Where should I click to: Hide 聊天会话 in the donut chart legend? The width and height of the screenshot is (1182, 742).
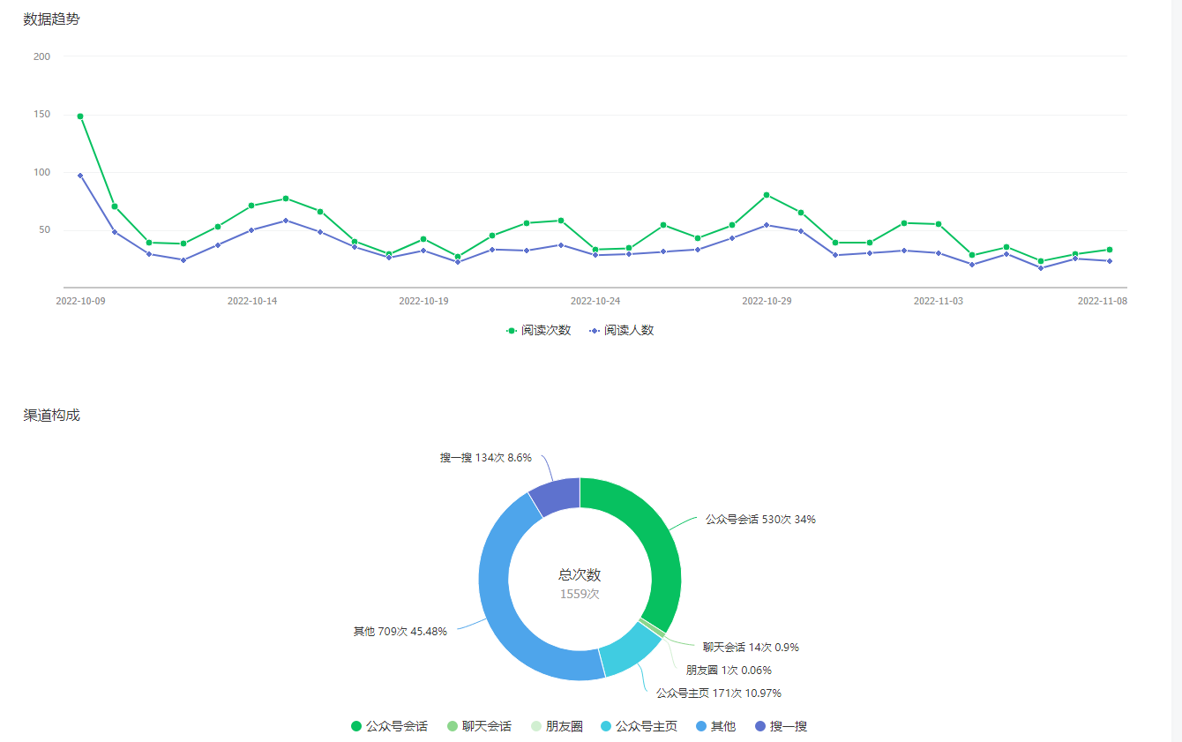tap(479, 726)
